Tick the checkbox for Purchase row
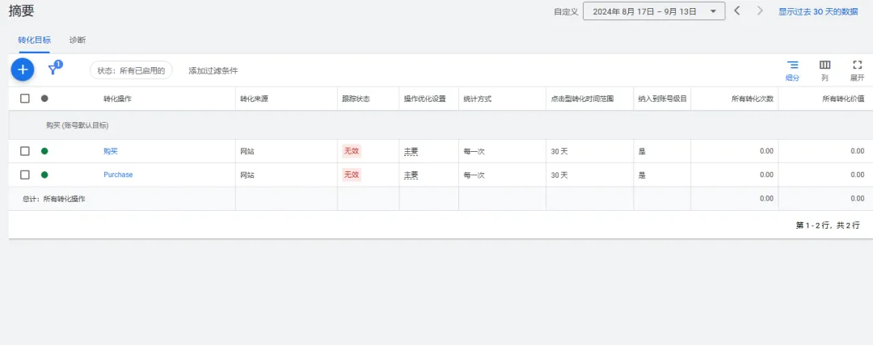 point(24,175)
